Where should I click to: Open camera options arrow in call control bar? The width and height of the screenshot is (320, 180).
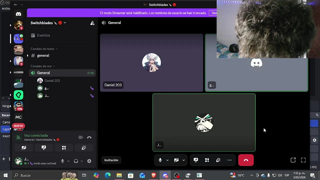pyautogui.click(x=183, y=160)
